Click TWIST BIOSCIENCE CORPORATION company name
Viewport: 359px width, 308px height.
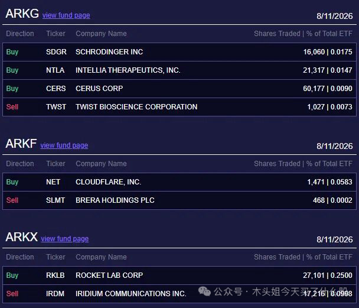[136, 107]
